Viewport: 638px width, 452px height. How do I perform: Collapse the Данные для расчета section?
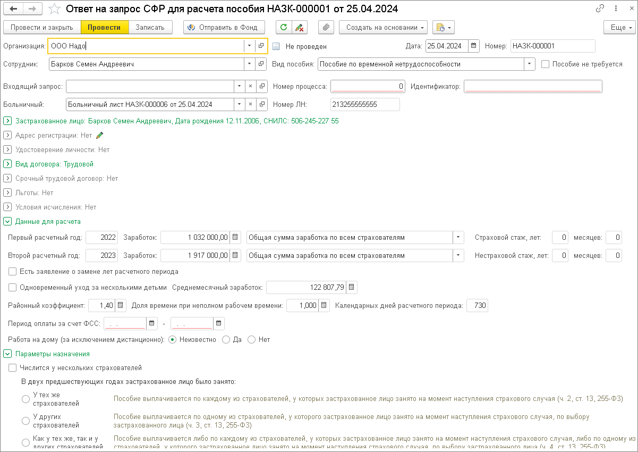pos(7,221)
